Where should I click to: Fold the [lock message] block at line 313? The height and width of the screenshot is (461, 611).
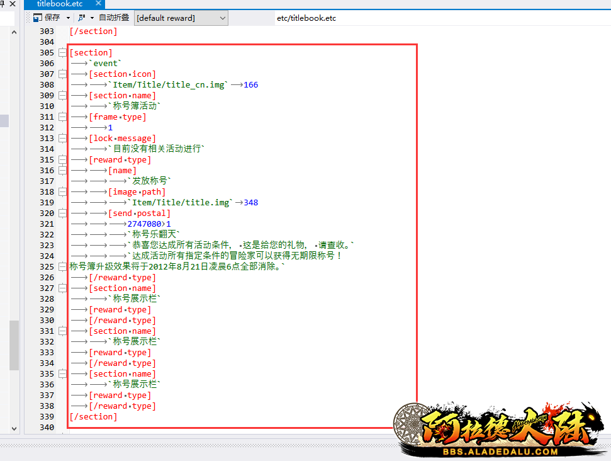62,139
